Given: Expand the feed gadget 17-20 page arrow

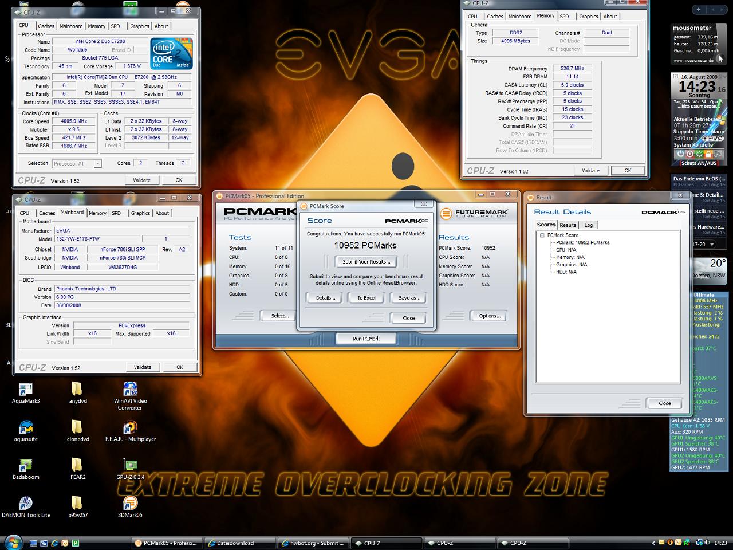Looking at the screenshot, I should pos(712,244).
